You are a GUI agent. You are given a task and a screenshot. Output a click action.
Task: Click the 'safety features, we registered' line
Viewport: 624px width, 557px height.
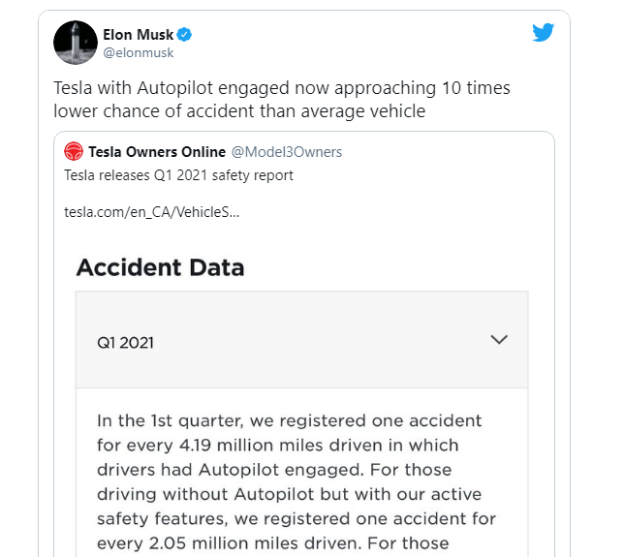click(289, 493)
